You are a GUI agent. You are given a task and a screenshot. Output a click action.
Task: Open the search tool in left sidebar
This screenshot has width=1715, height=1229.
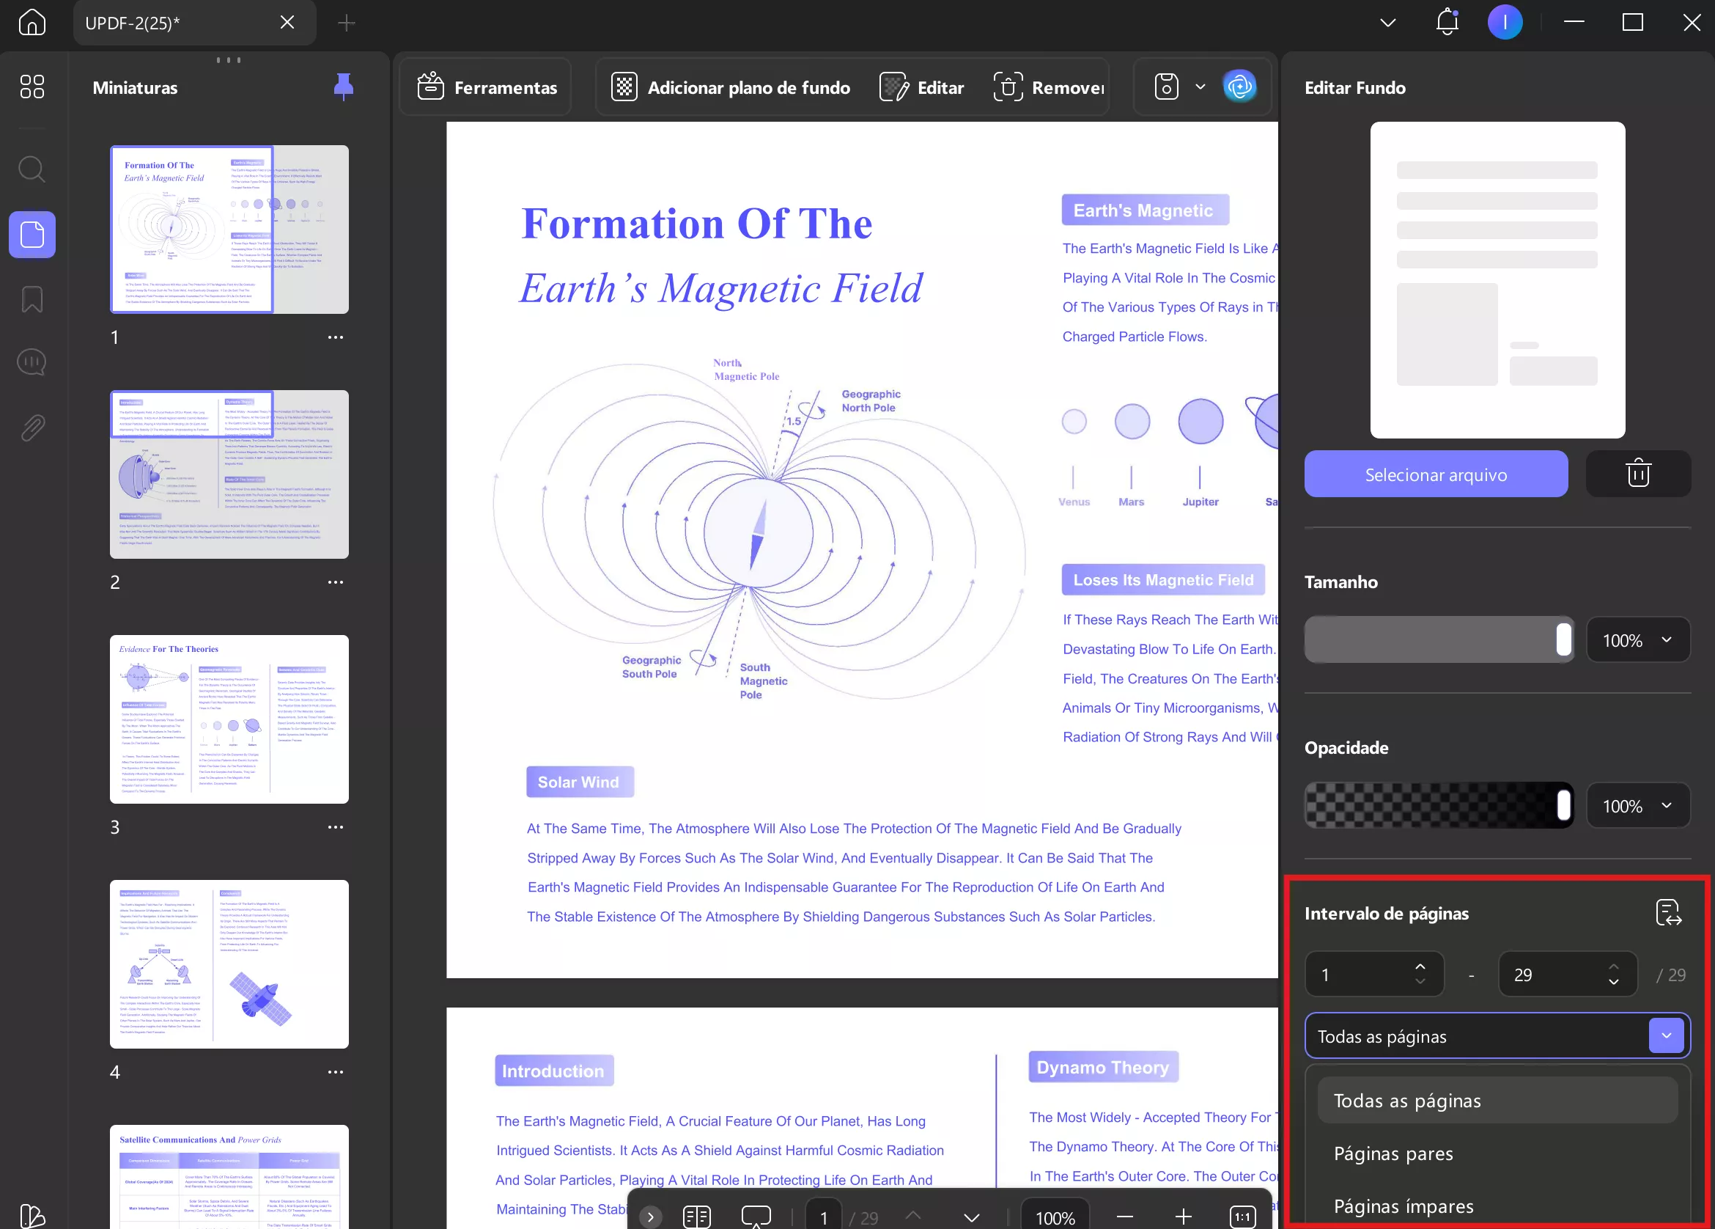tap(32, 169)
